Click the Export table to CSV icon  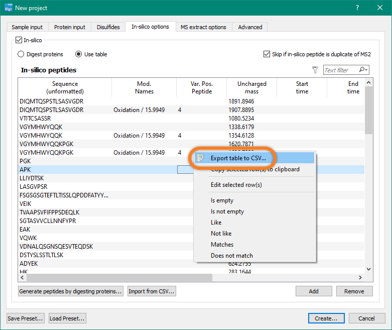point(200,158)
